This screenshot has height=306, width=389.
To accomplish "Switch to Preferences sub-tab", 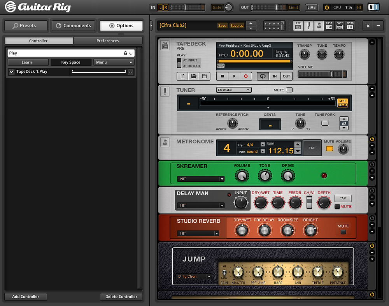I will 108,41.
